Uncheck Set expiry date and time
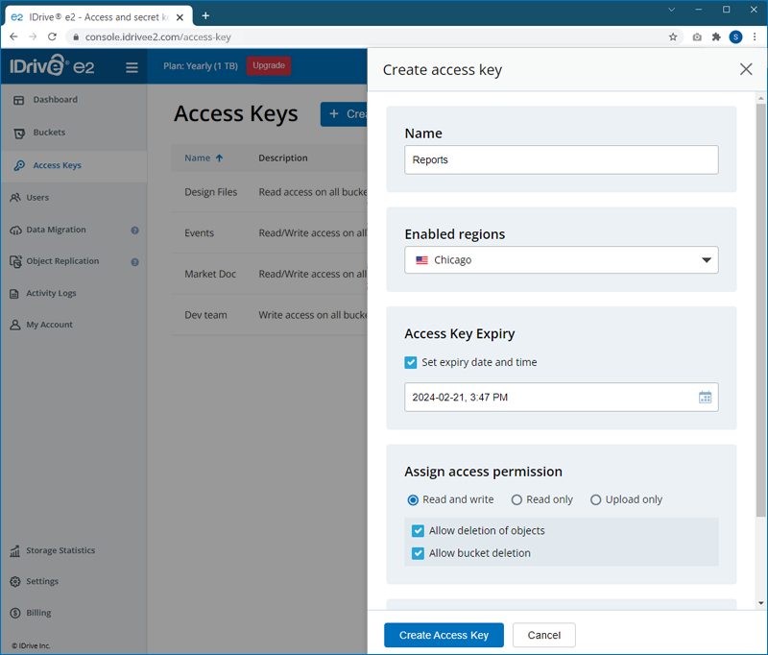 411,363
